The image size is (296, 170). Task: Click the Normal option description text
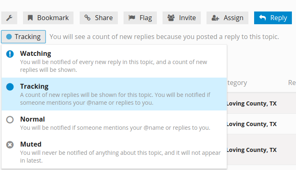[x=115, y=128]
